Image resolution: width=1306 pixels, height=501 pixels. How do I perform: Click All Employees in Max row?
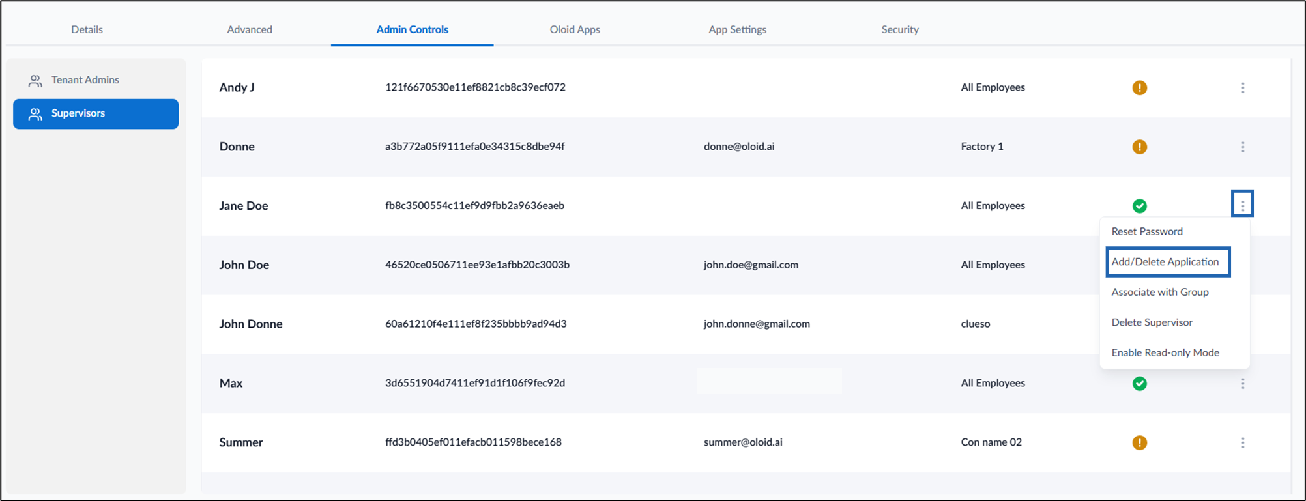[x=993, y=383]
